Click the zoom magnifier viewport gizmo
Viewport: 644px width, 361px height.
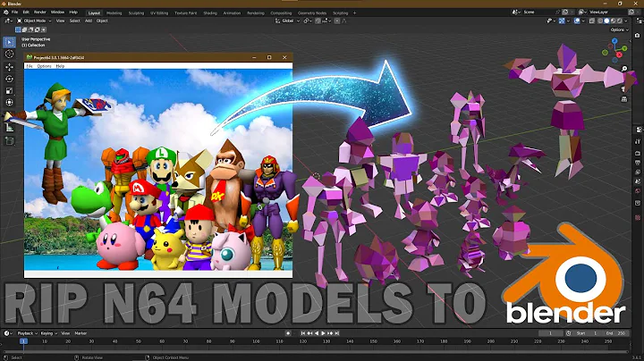[624, 69]
